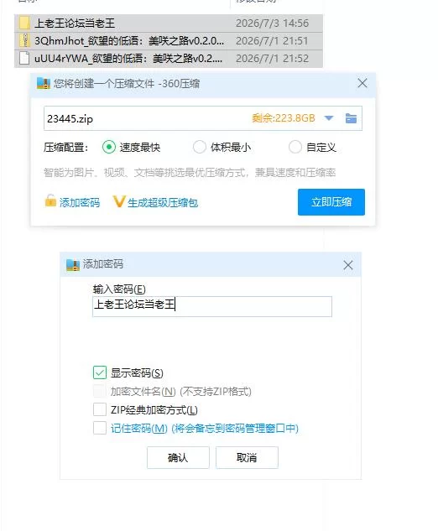The image size is (438, 531).
Task: Select the 速度最快 compression option
Action: coord(109,147)
